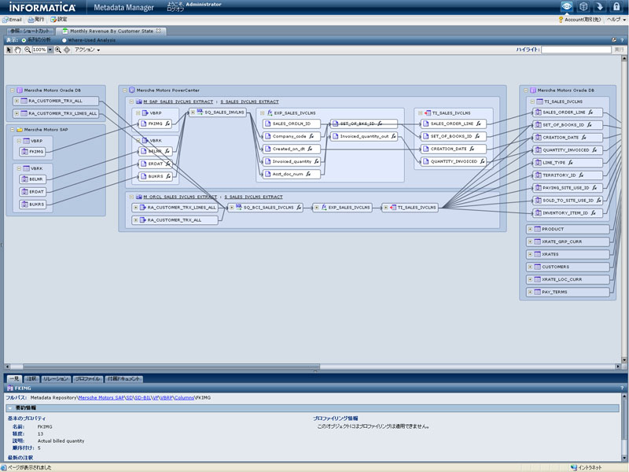Follow the SD-BIL link in full path

[x=143, y=398]
